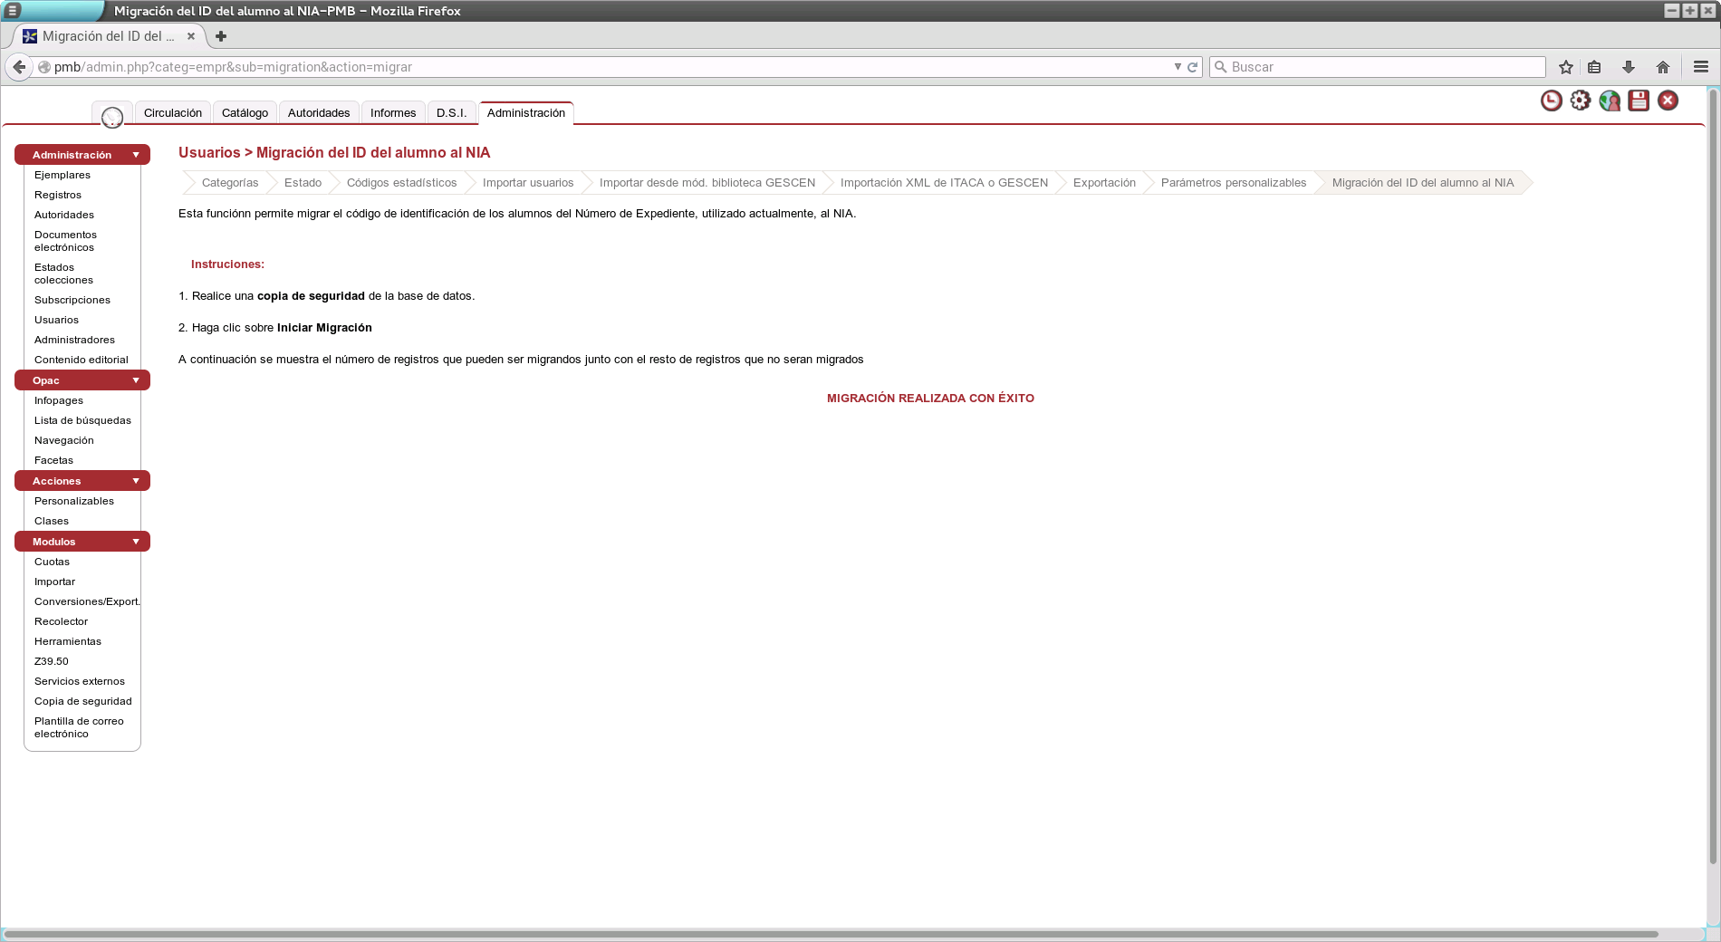Reload the page with the refresh icon

tap(1193, 67)
